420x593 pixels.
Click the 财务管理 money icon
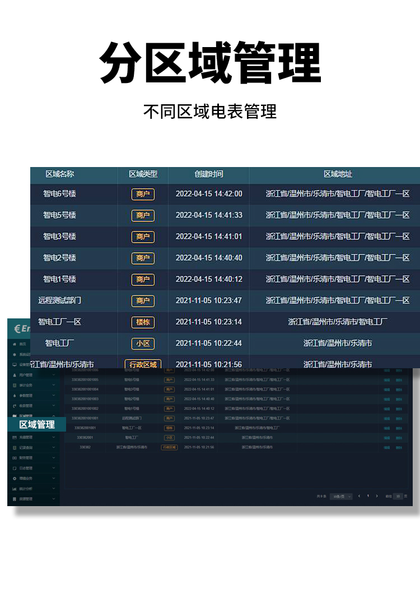(x=15, y=457)
